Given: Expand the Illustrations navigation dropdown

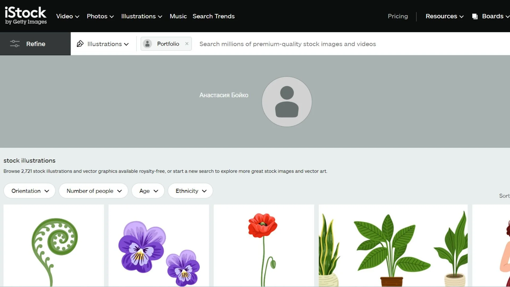Looking at the screenshot, I should [141, 16].
